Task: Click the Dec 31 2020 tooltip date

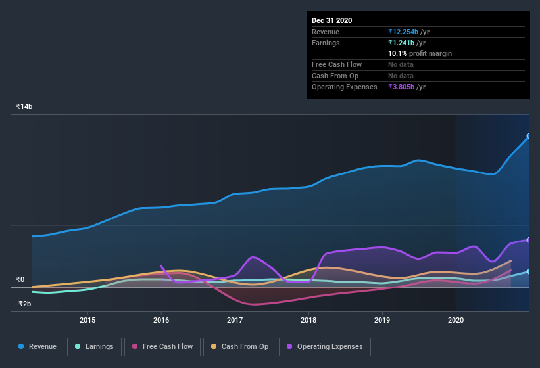Action: pos(331,20)
